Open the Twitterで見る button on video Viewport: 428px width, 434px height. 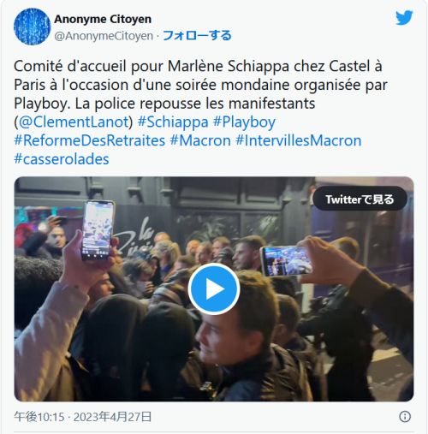pos(360,199)
